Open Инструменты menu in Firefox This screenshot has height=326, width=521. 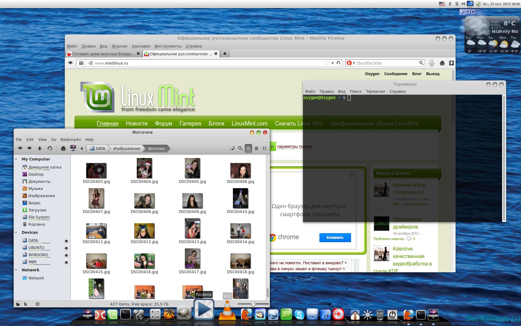pyautogui.click(x=168, y=46)
